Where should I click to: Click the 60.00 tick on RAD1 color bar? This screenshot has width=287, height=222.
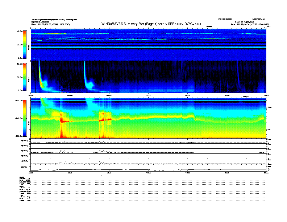(x=20, y=64)
